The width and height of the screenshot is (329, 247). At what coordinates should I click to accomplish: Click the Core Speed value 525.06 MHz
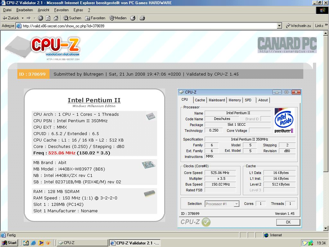coord(220,173)
